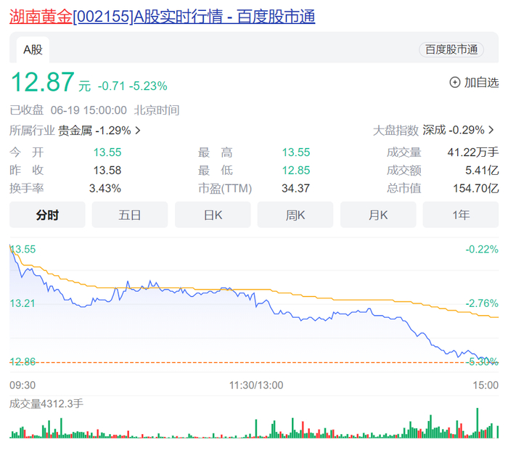Click the -2.76% chart axis label

482,303
